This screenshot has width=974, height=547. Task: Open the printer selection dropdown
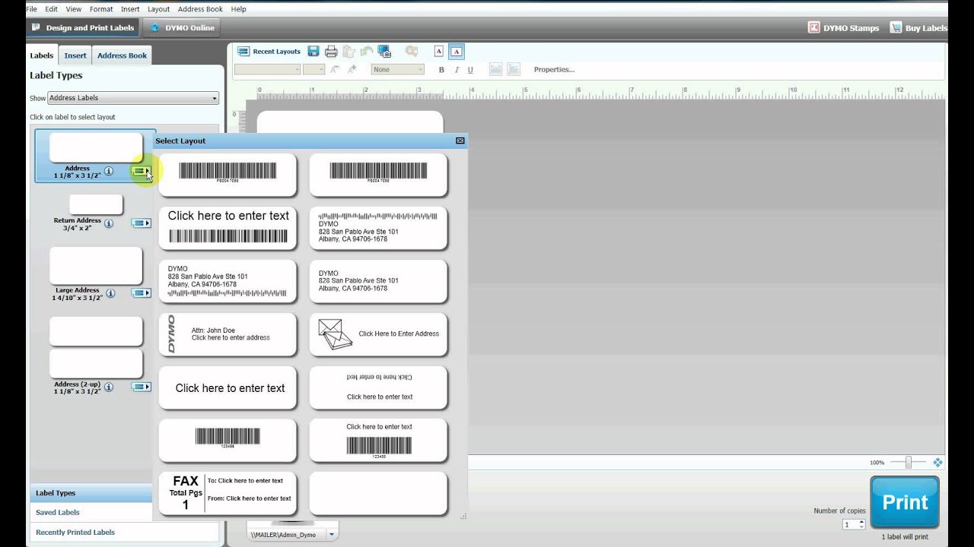click(331, 535)
